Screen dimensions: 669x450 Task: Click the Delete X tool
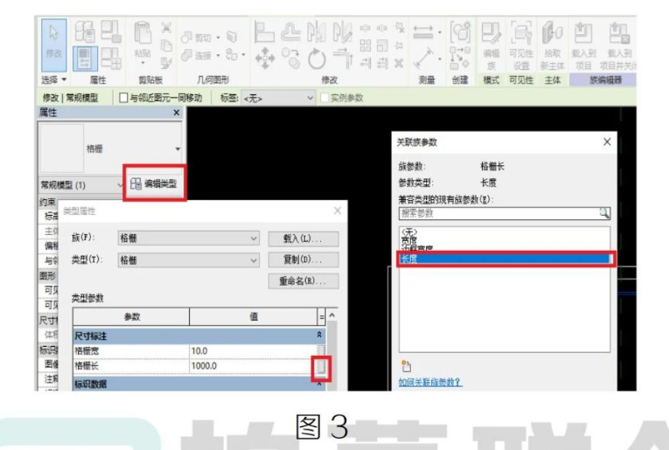(399, 63)
